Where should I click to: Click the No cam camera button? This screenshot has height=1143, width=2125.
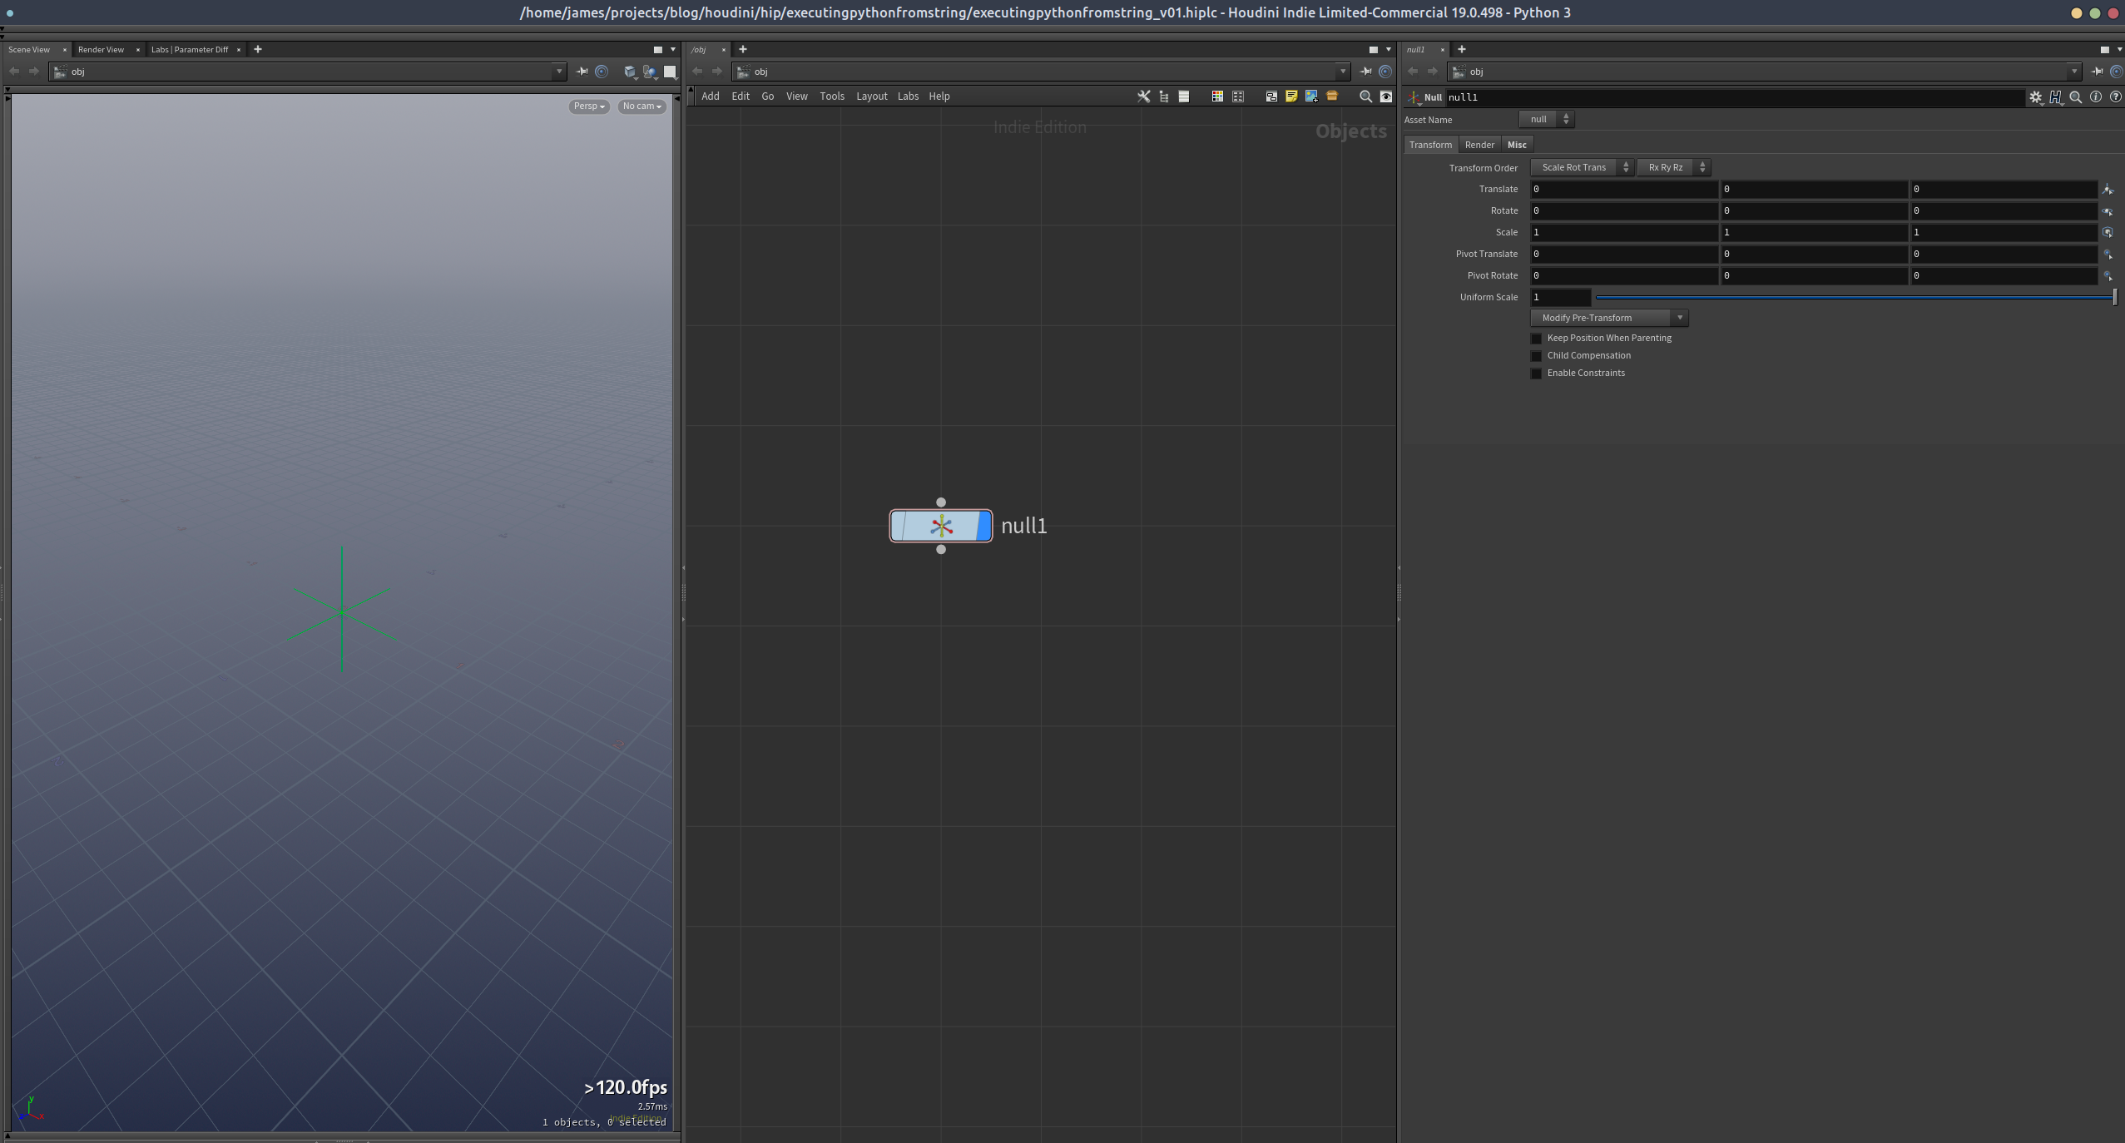point(641,106)
